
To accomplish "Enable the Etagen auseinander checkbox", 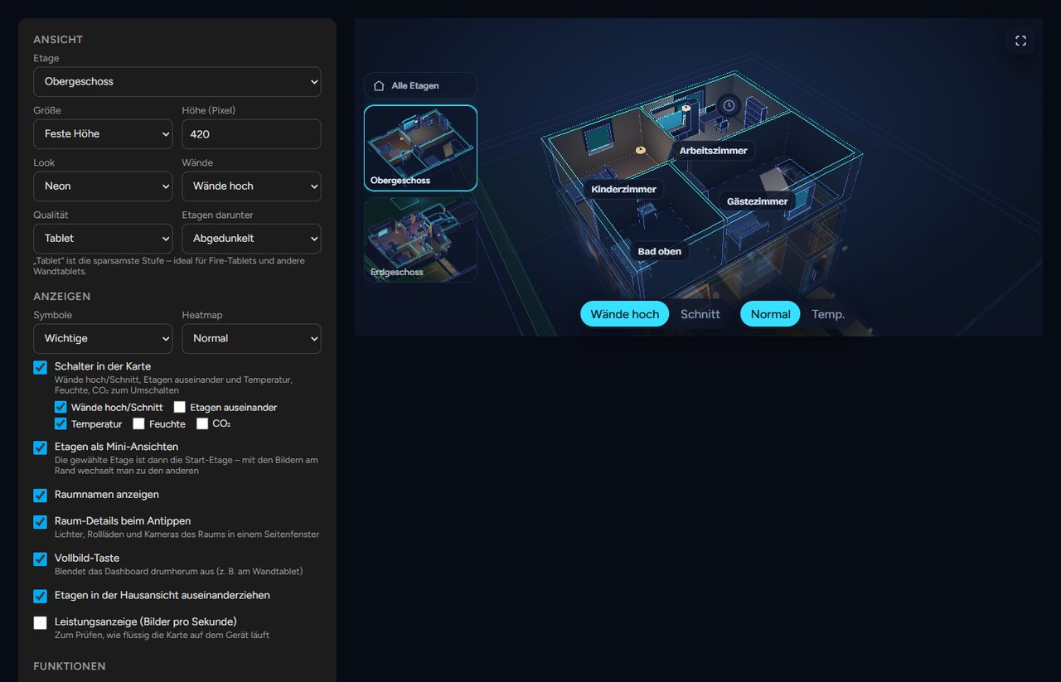I will coord(179,407).
